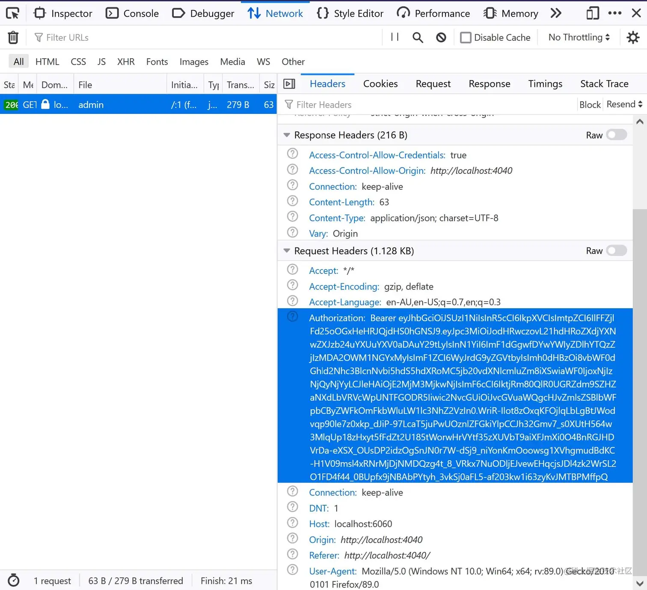
Task: Open the devtools three-dot options menu
Action: pyautogui.click(x=615, y=13)
